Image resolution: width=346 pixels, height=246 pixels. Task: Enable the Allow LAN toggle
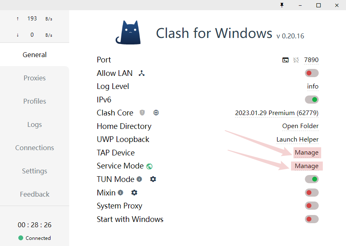311,73
